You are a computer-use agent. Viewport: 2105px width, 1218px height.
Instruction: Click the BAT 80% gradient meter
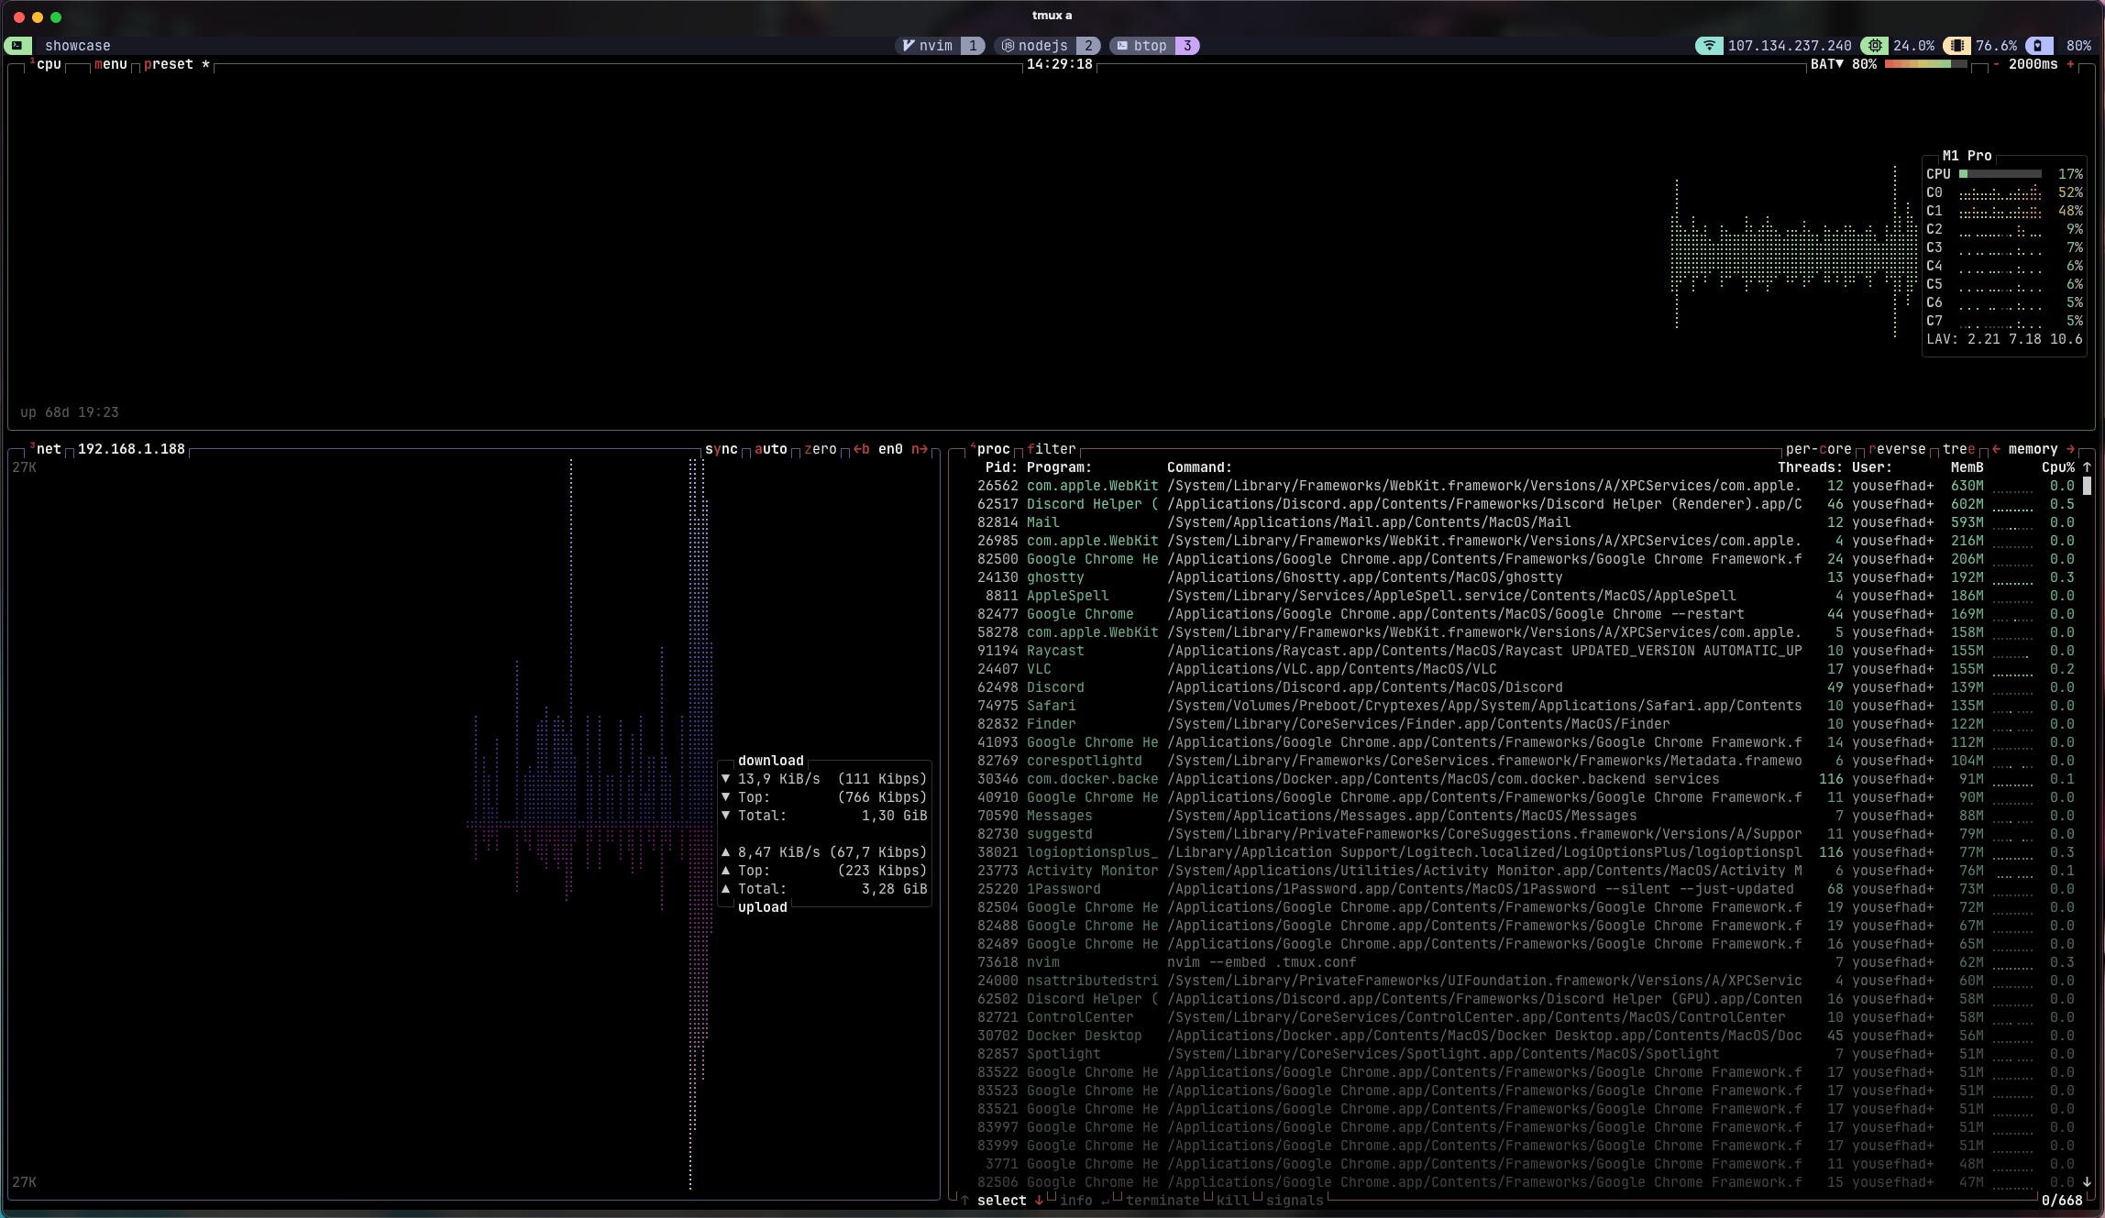[1923, 64]
